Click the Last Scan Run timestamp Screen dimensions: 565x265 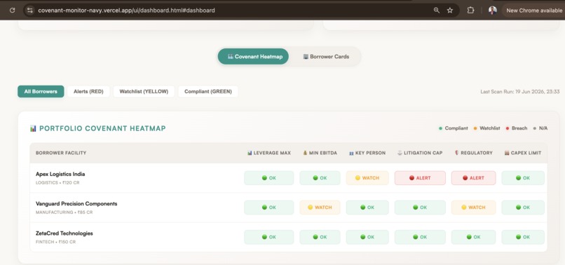pyautogui.click(x=519, y=92)
